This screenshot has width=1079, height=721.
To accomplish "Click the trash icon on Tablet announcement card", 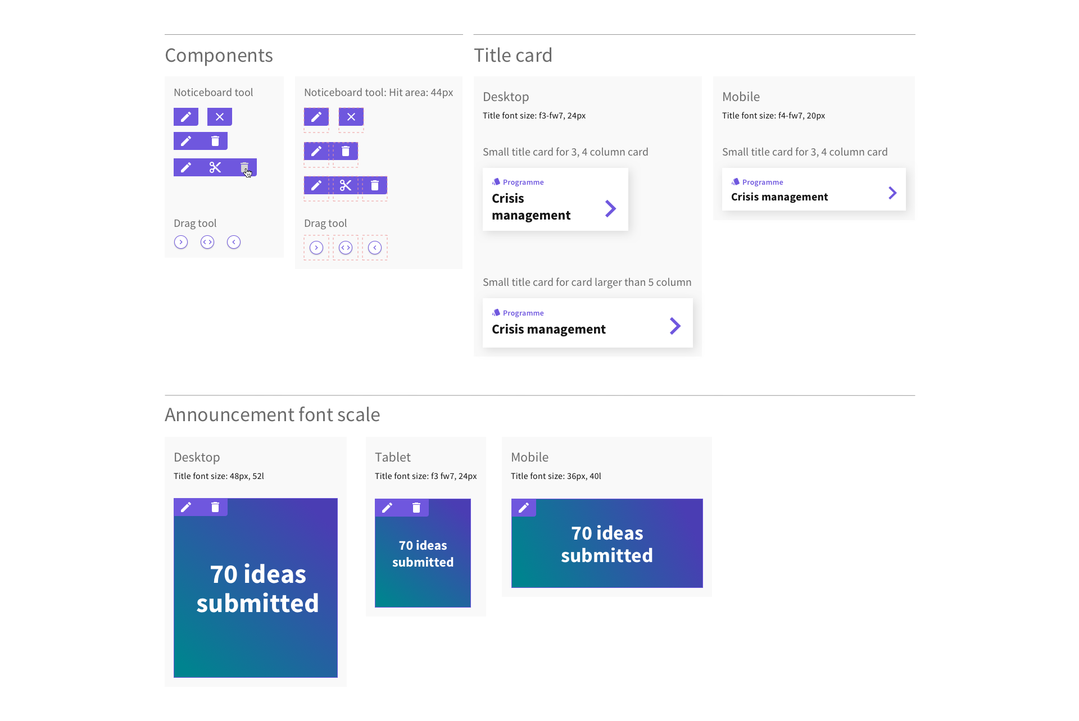I will [x=416, y=508].
